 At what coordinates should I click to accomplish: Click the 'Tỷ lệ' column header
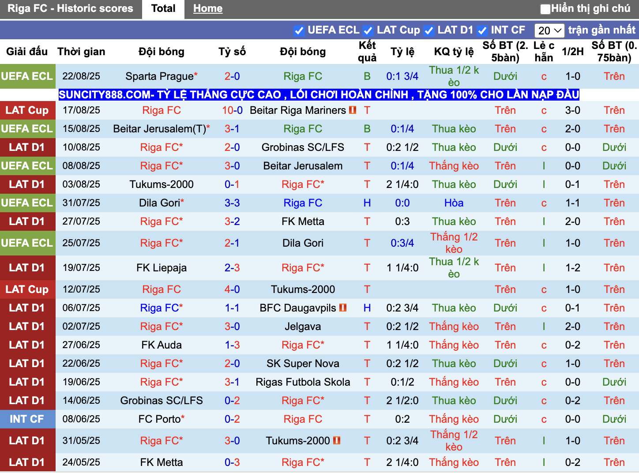402,52
